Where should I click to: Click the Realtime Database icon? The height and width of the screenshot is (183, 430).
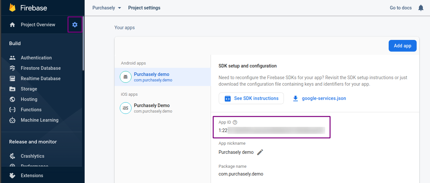(x=12, y=79)
